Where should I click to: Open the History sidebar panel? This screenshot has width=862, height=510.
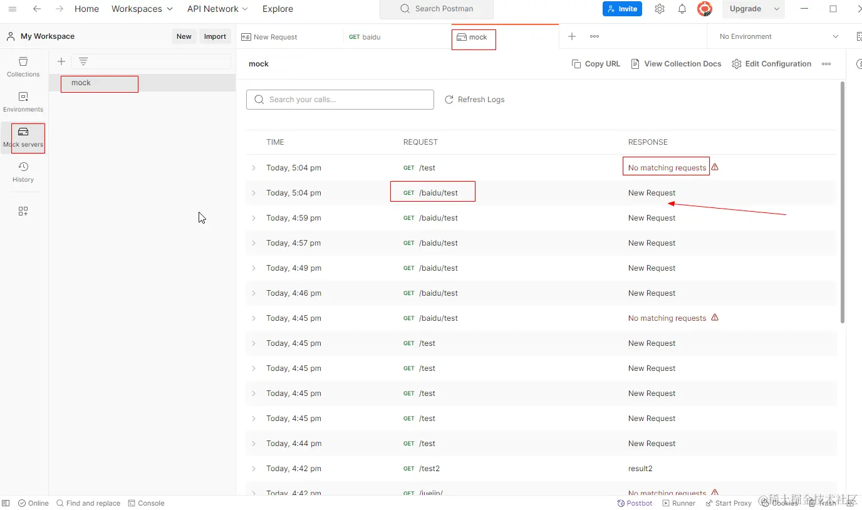23,172
